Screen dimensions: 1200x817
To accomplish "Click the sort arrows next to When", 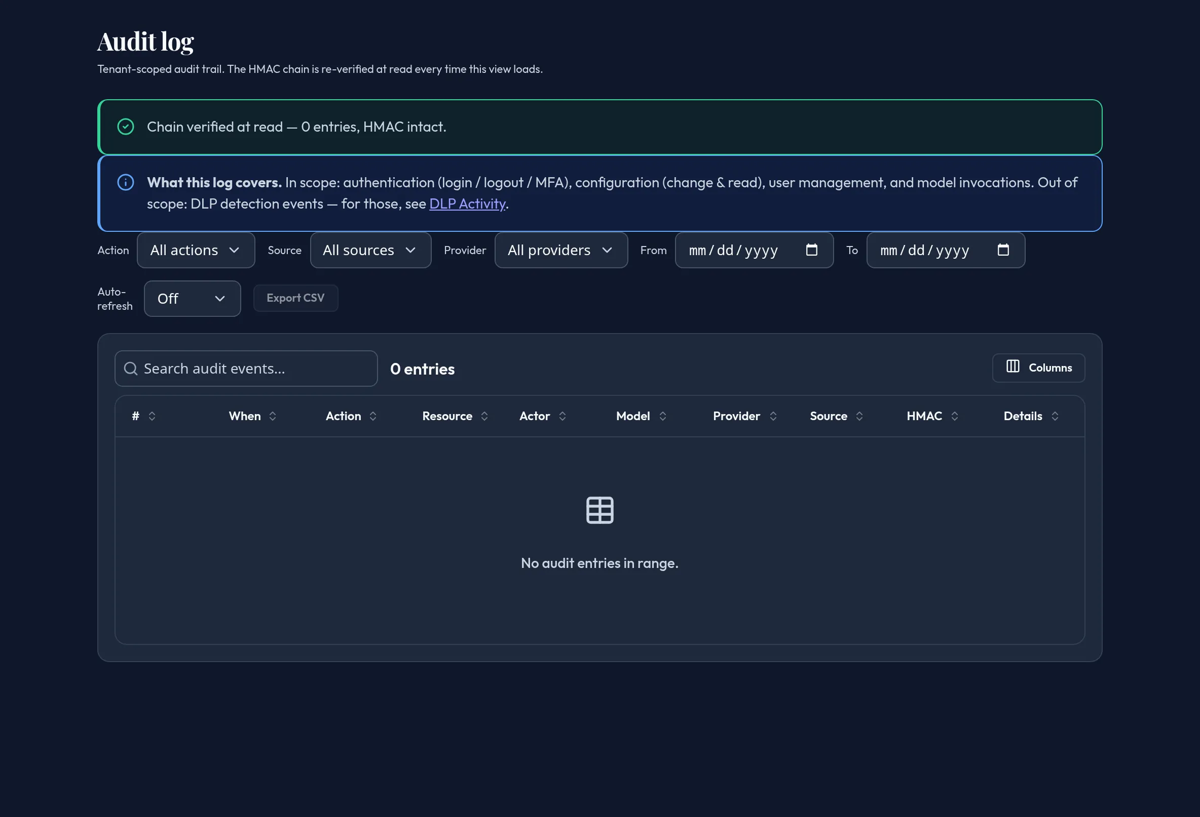I will (273, 416).
